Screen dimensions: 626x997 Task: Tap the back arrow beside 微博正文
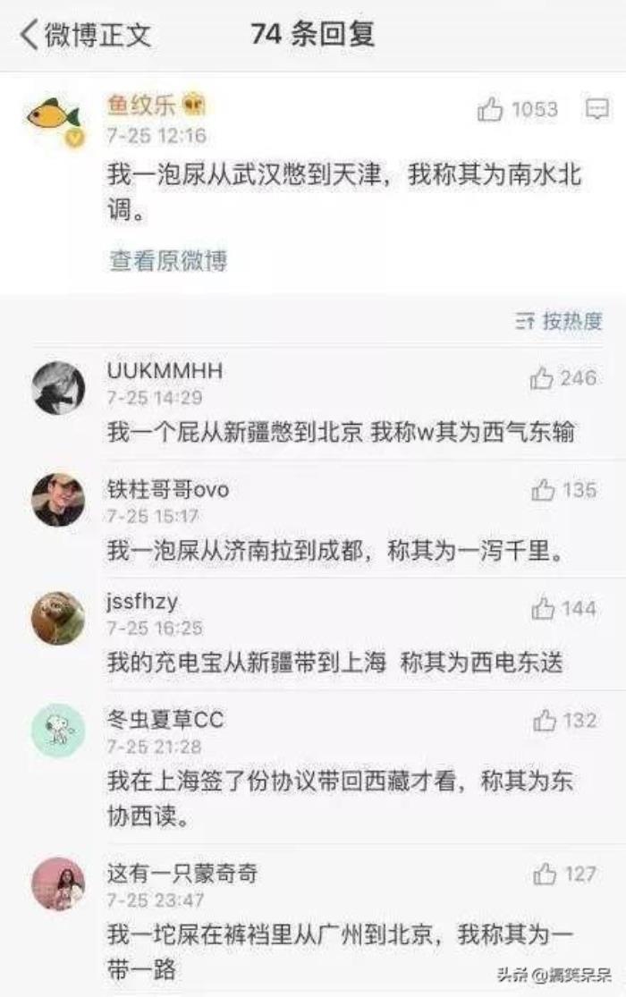(30, 34)
